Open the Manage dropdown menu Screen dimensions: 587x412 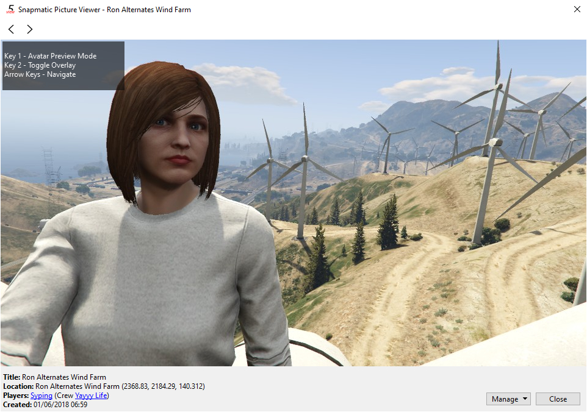point(508,399)
